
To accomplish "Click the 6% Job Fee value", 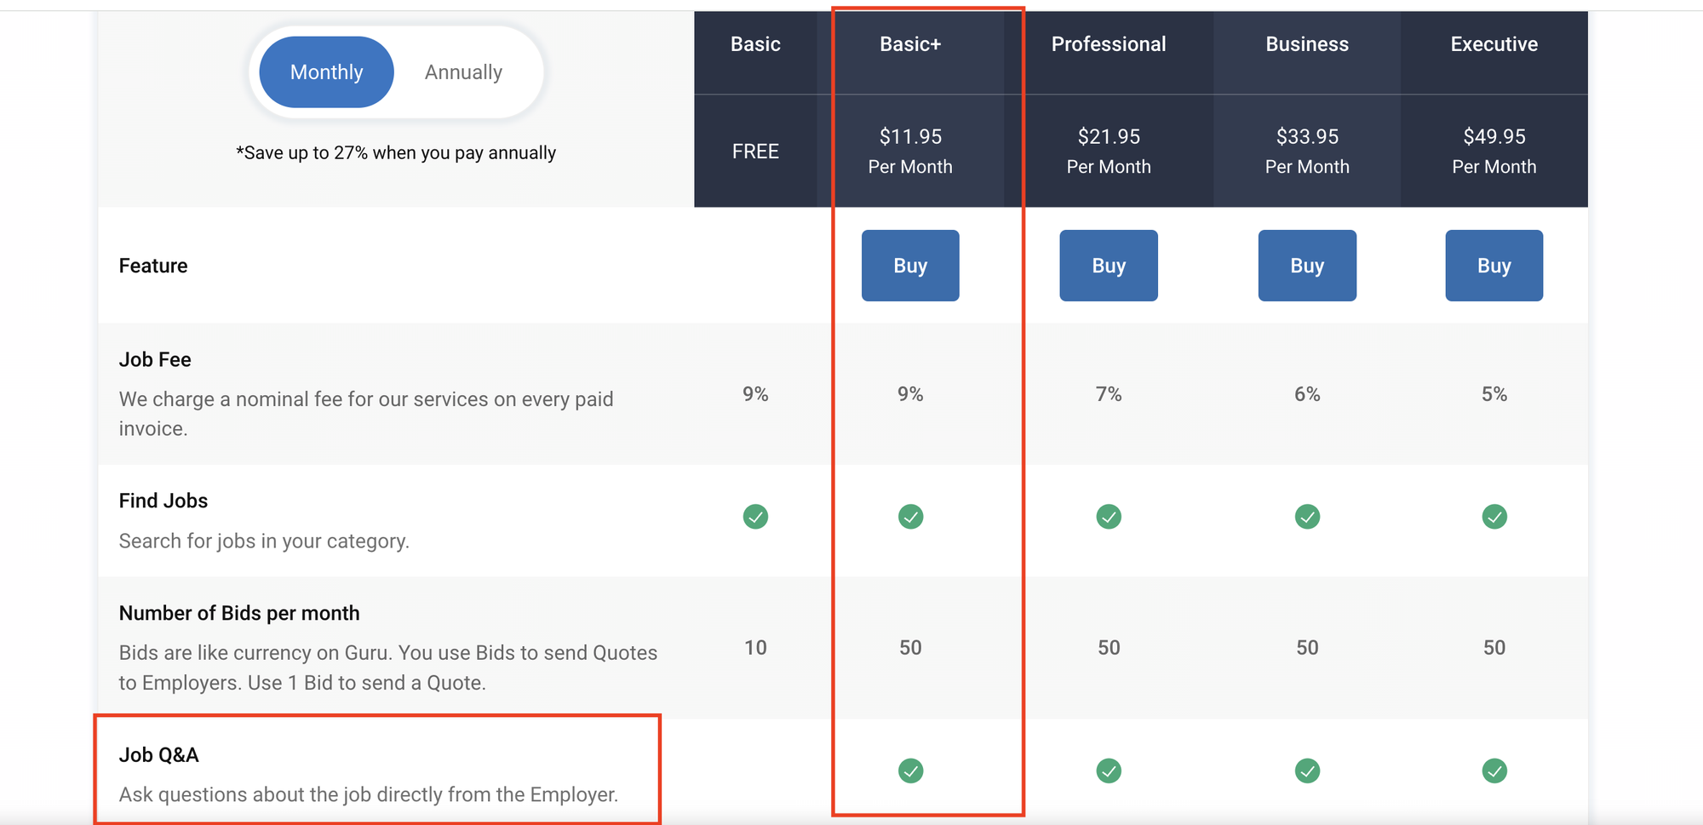I will tap(1307, 394).
